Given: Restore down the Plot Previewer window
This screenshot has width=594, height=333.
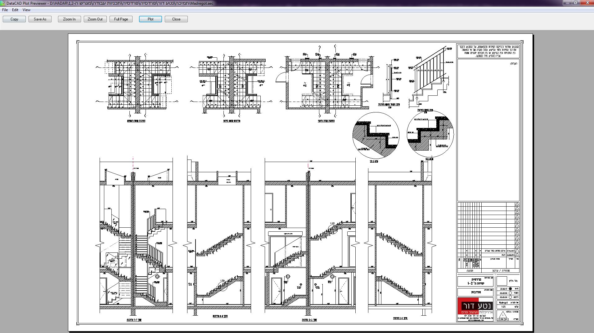Looking at the screenshot, I should (x=575, y=2).
